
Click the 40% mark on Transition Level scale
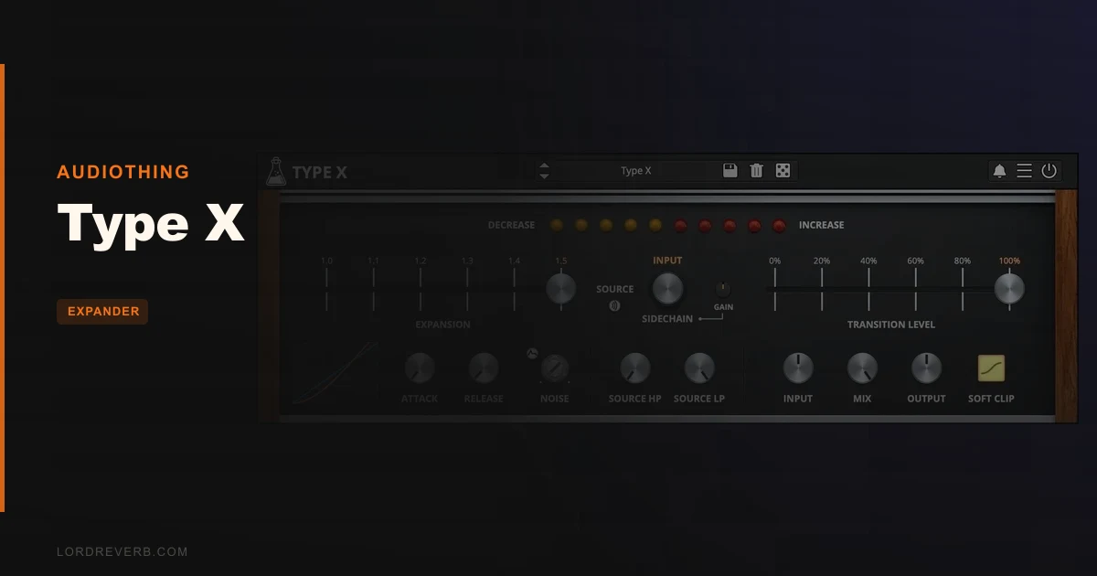[868, 261]
